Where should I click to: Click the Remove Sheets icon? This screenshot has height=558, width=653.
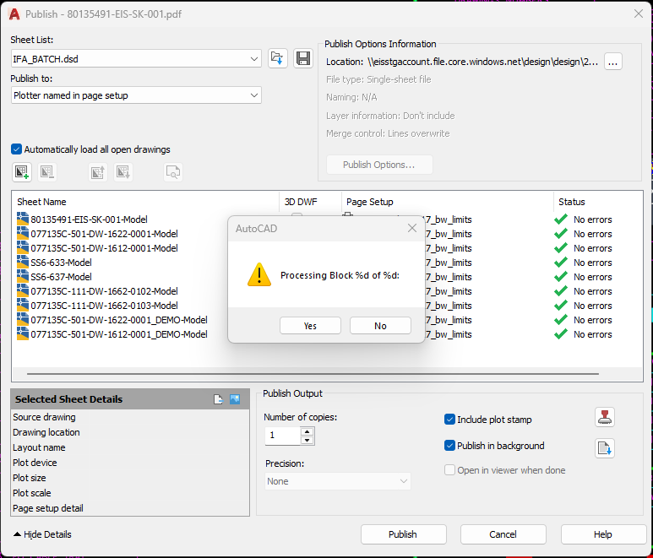tap(46, 172)
